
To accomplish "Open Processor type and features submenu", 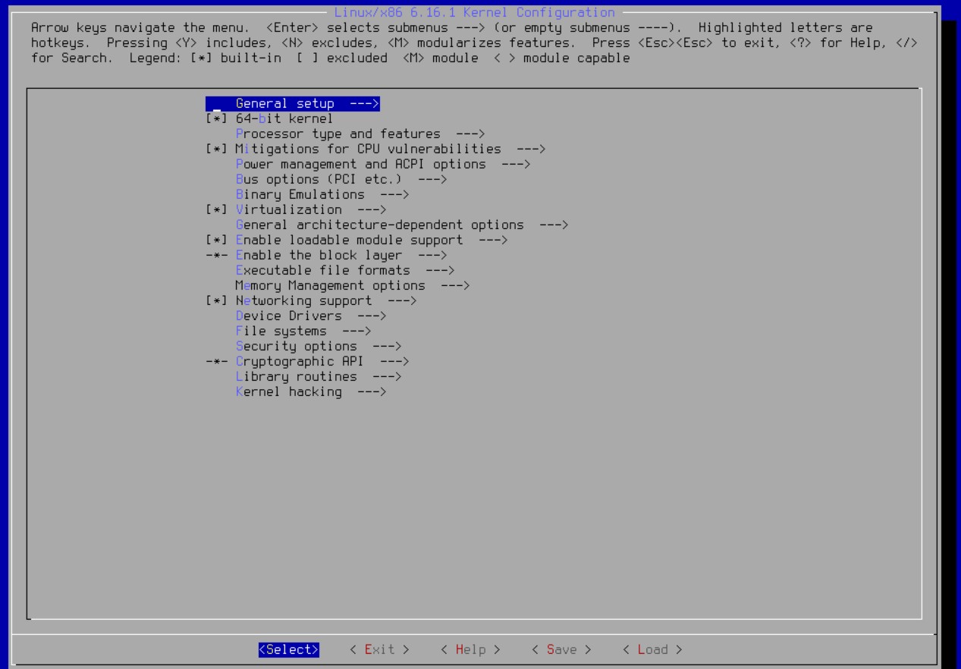I will pyautogui.click(x=360, y=133).
